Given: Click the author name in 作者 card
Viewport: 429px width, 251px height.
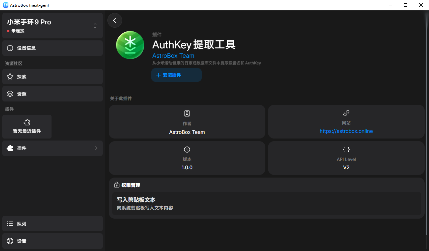Looking at the screenshot, I should pyautogui.click(x=187, y=132).
